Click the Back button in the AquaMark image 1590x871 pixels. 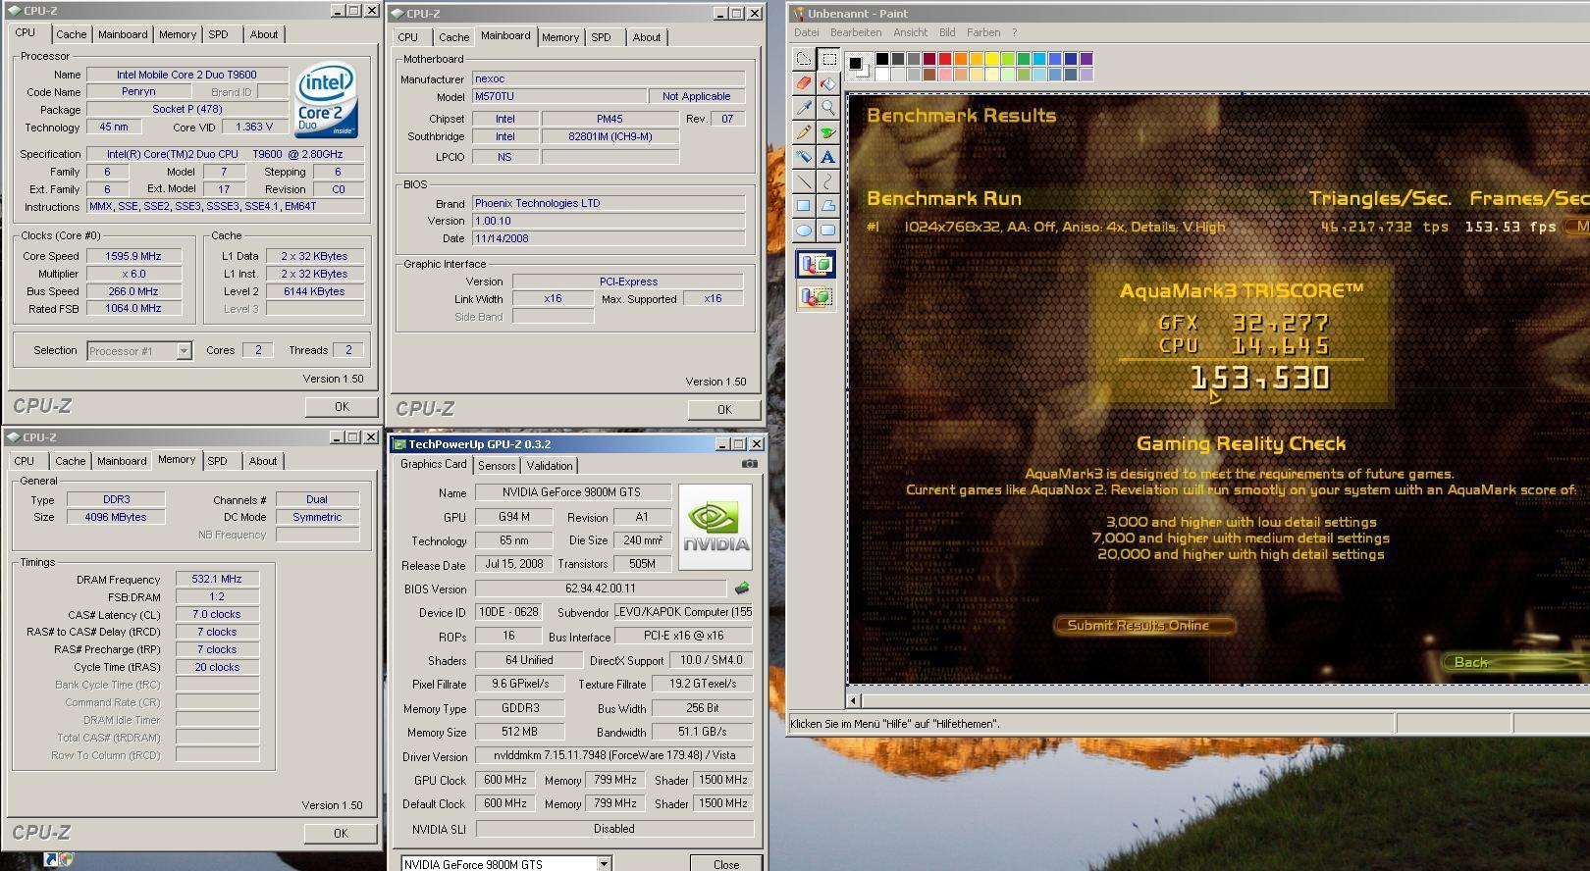click(x=1470, y=662)
